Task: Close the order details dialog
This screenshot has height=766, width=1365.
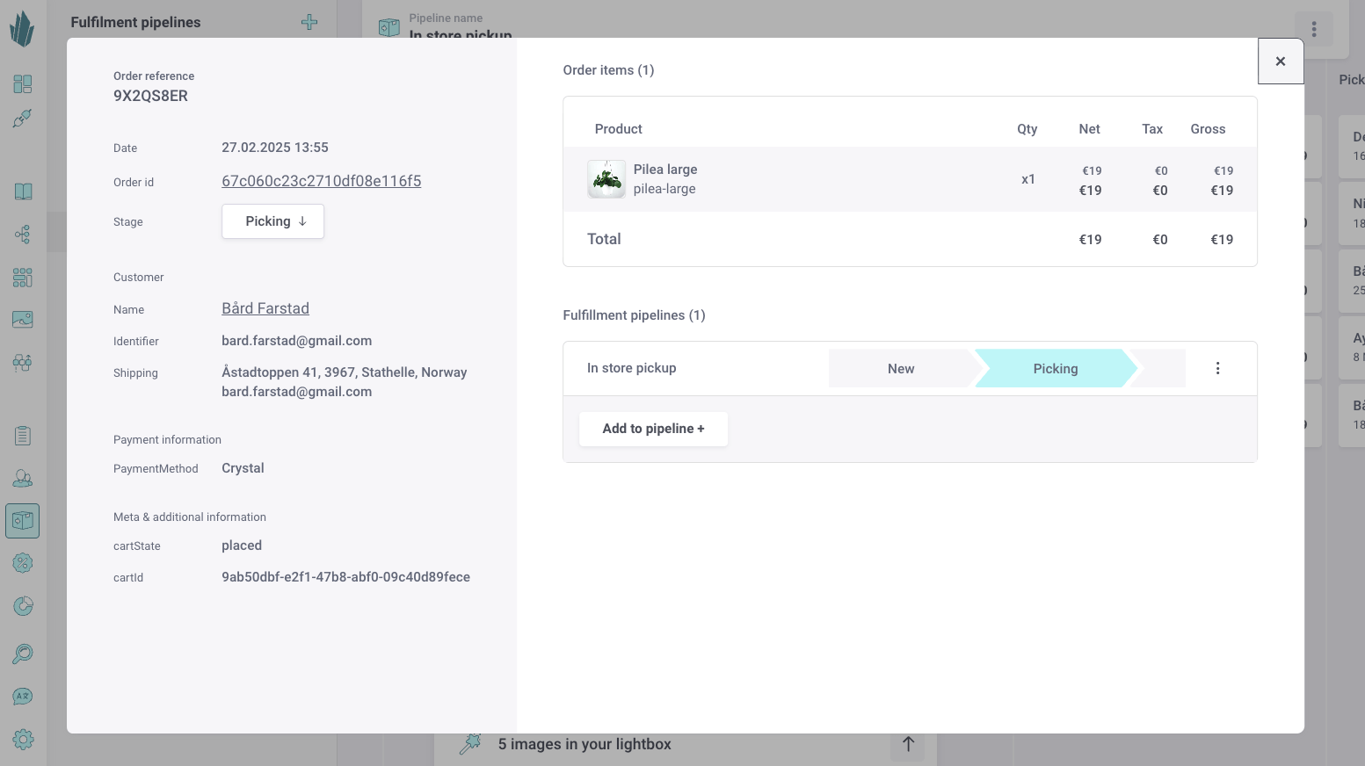Action: click(x=1280, y=61)
